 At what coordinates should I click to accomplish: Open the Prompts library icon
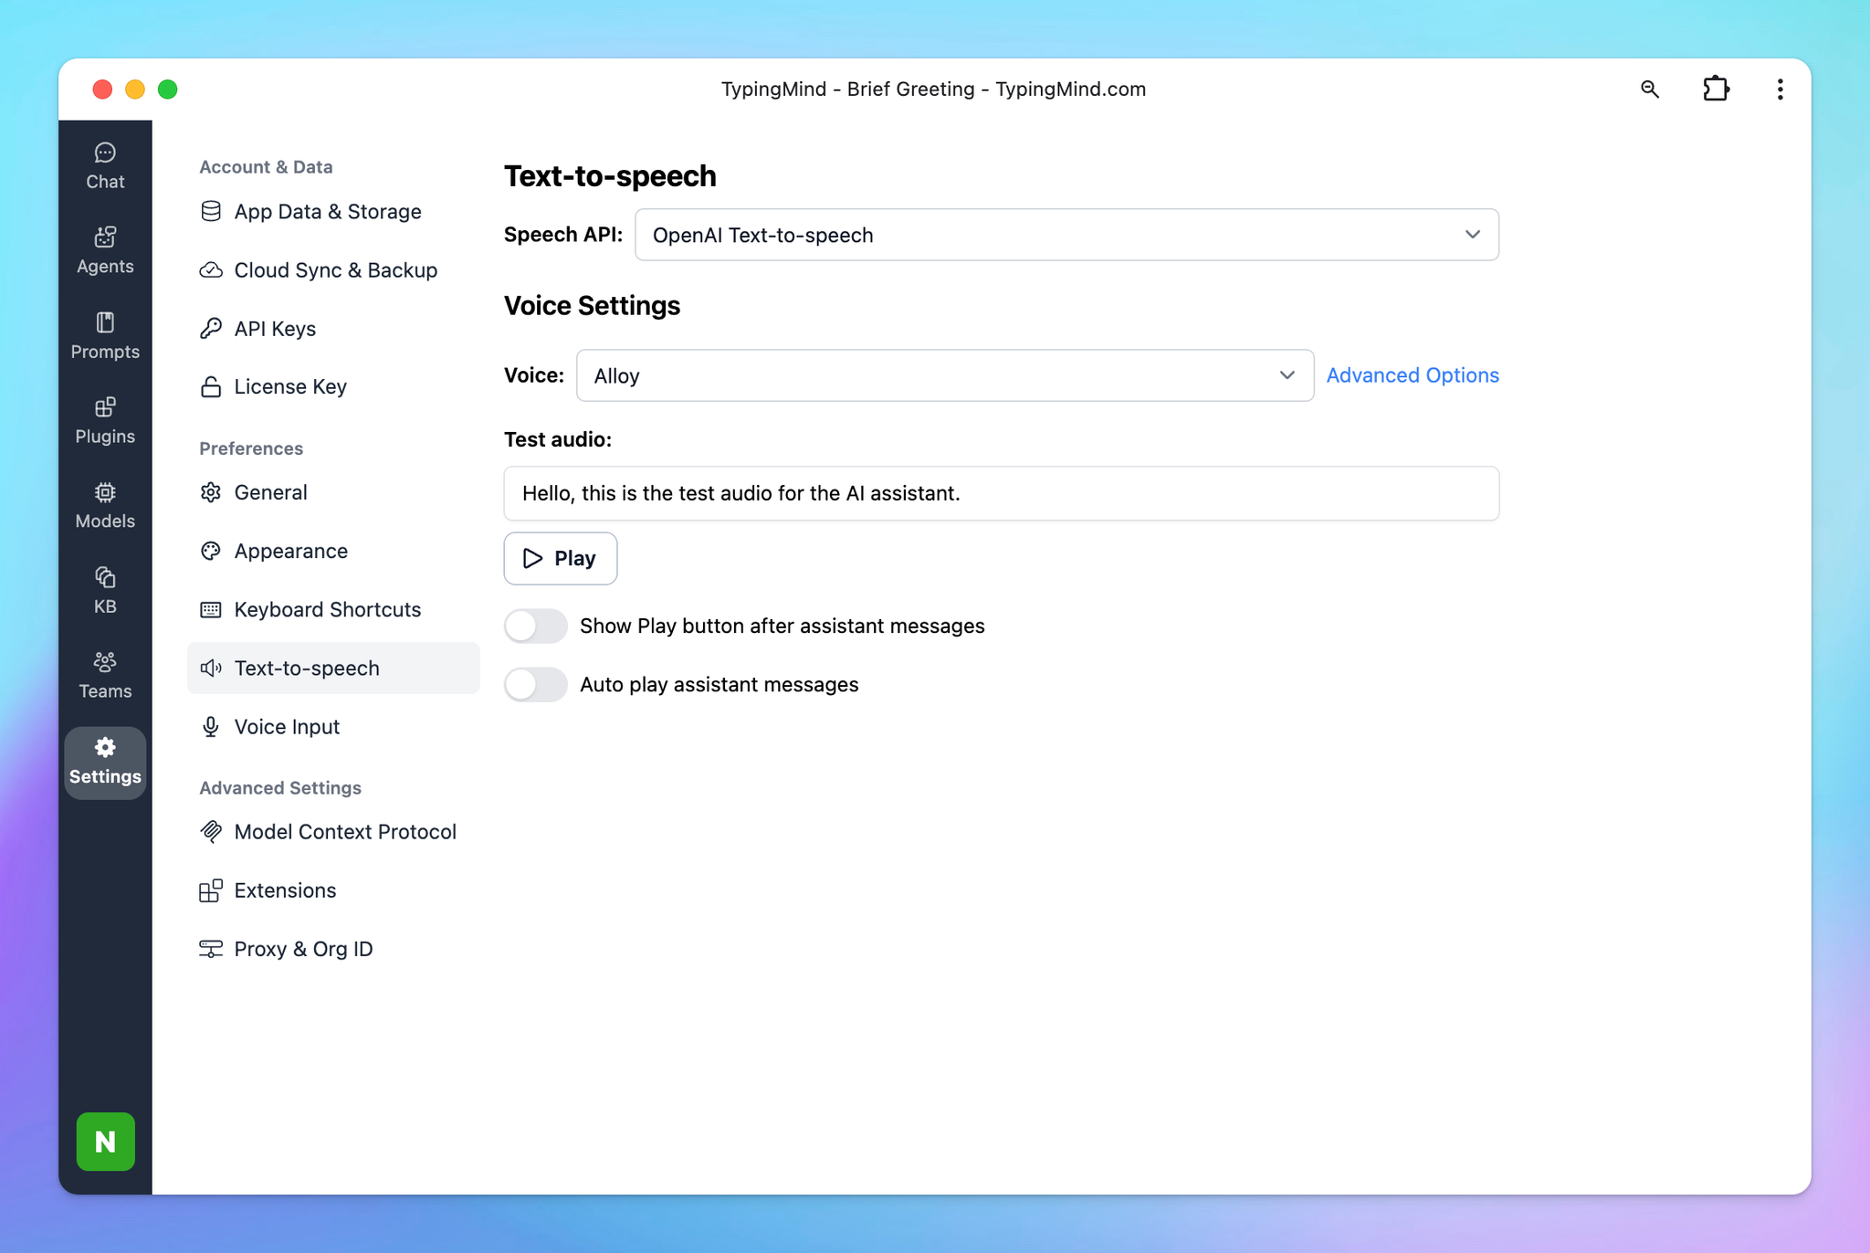[x=105, y=335]
